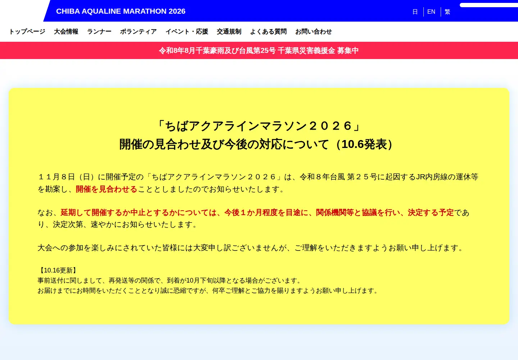This screenshot has width=518, height=360.
Task: Click the red text 開催を見合わせる
Action: [106, 189]
